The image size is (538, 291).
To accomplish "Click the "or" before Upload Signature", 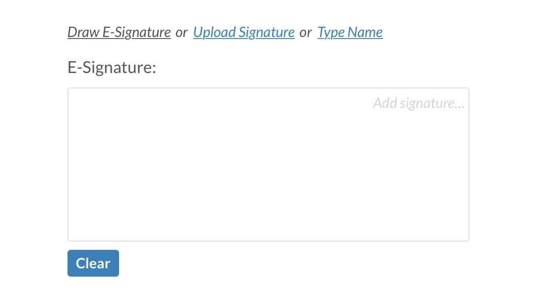I will 181,33.
